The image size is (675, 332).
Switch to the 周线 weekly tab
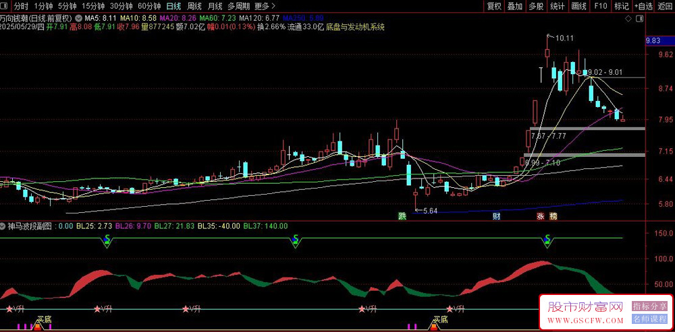tap(194, 6)
